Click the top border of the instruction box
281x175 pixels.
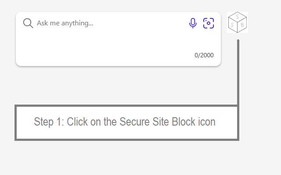(126, 106)
